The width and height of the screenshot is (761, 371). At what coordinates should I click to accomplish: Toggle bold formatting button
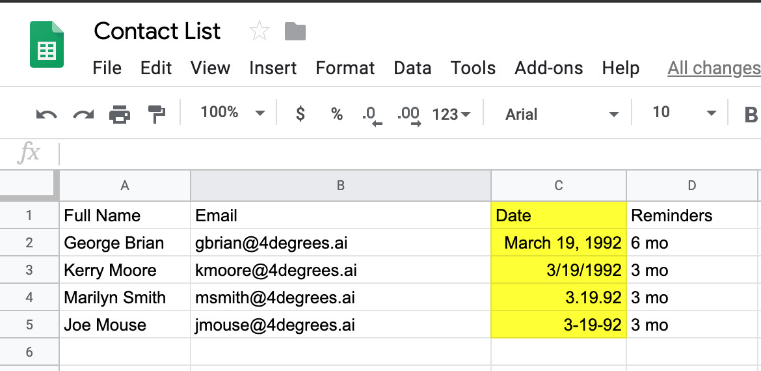[x=751, y=115]
